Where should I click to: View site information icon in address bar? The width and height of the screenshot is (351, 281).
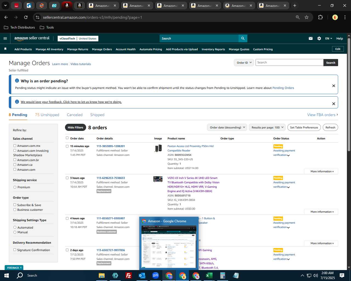38,17
